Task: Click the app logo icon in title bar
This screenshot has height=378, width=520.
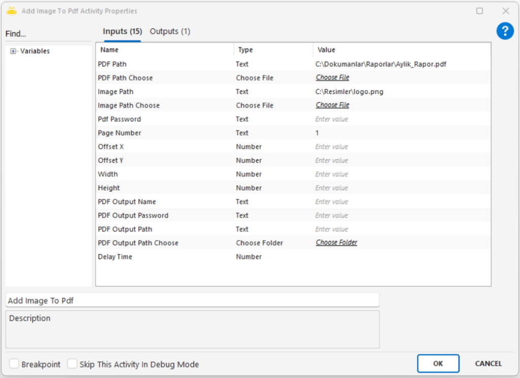Action: [12, 11]
